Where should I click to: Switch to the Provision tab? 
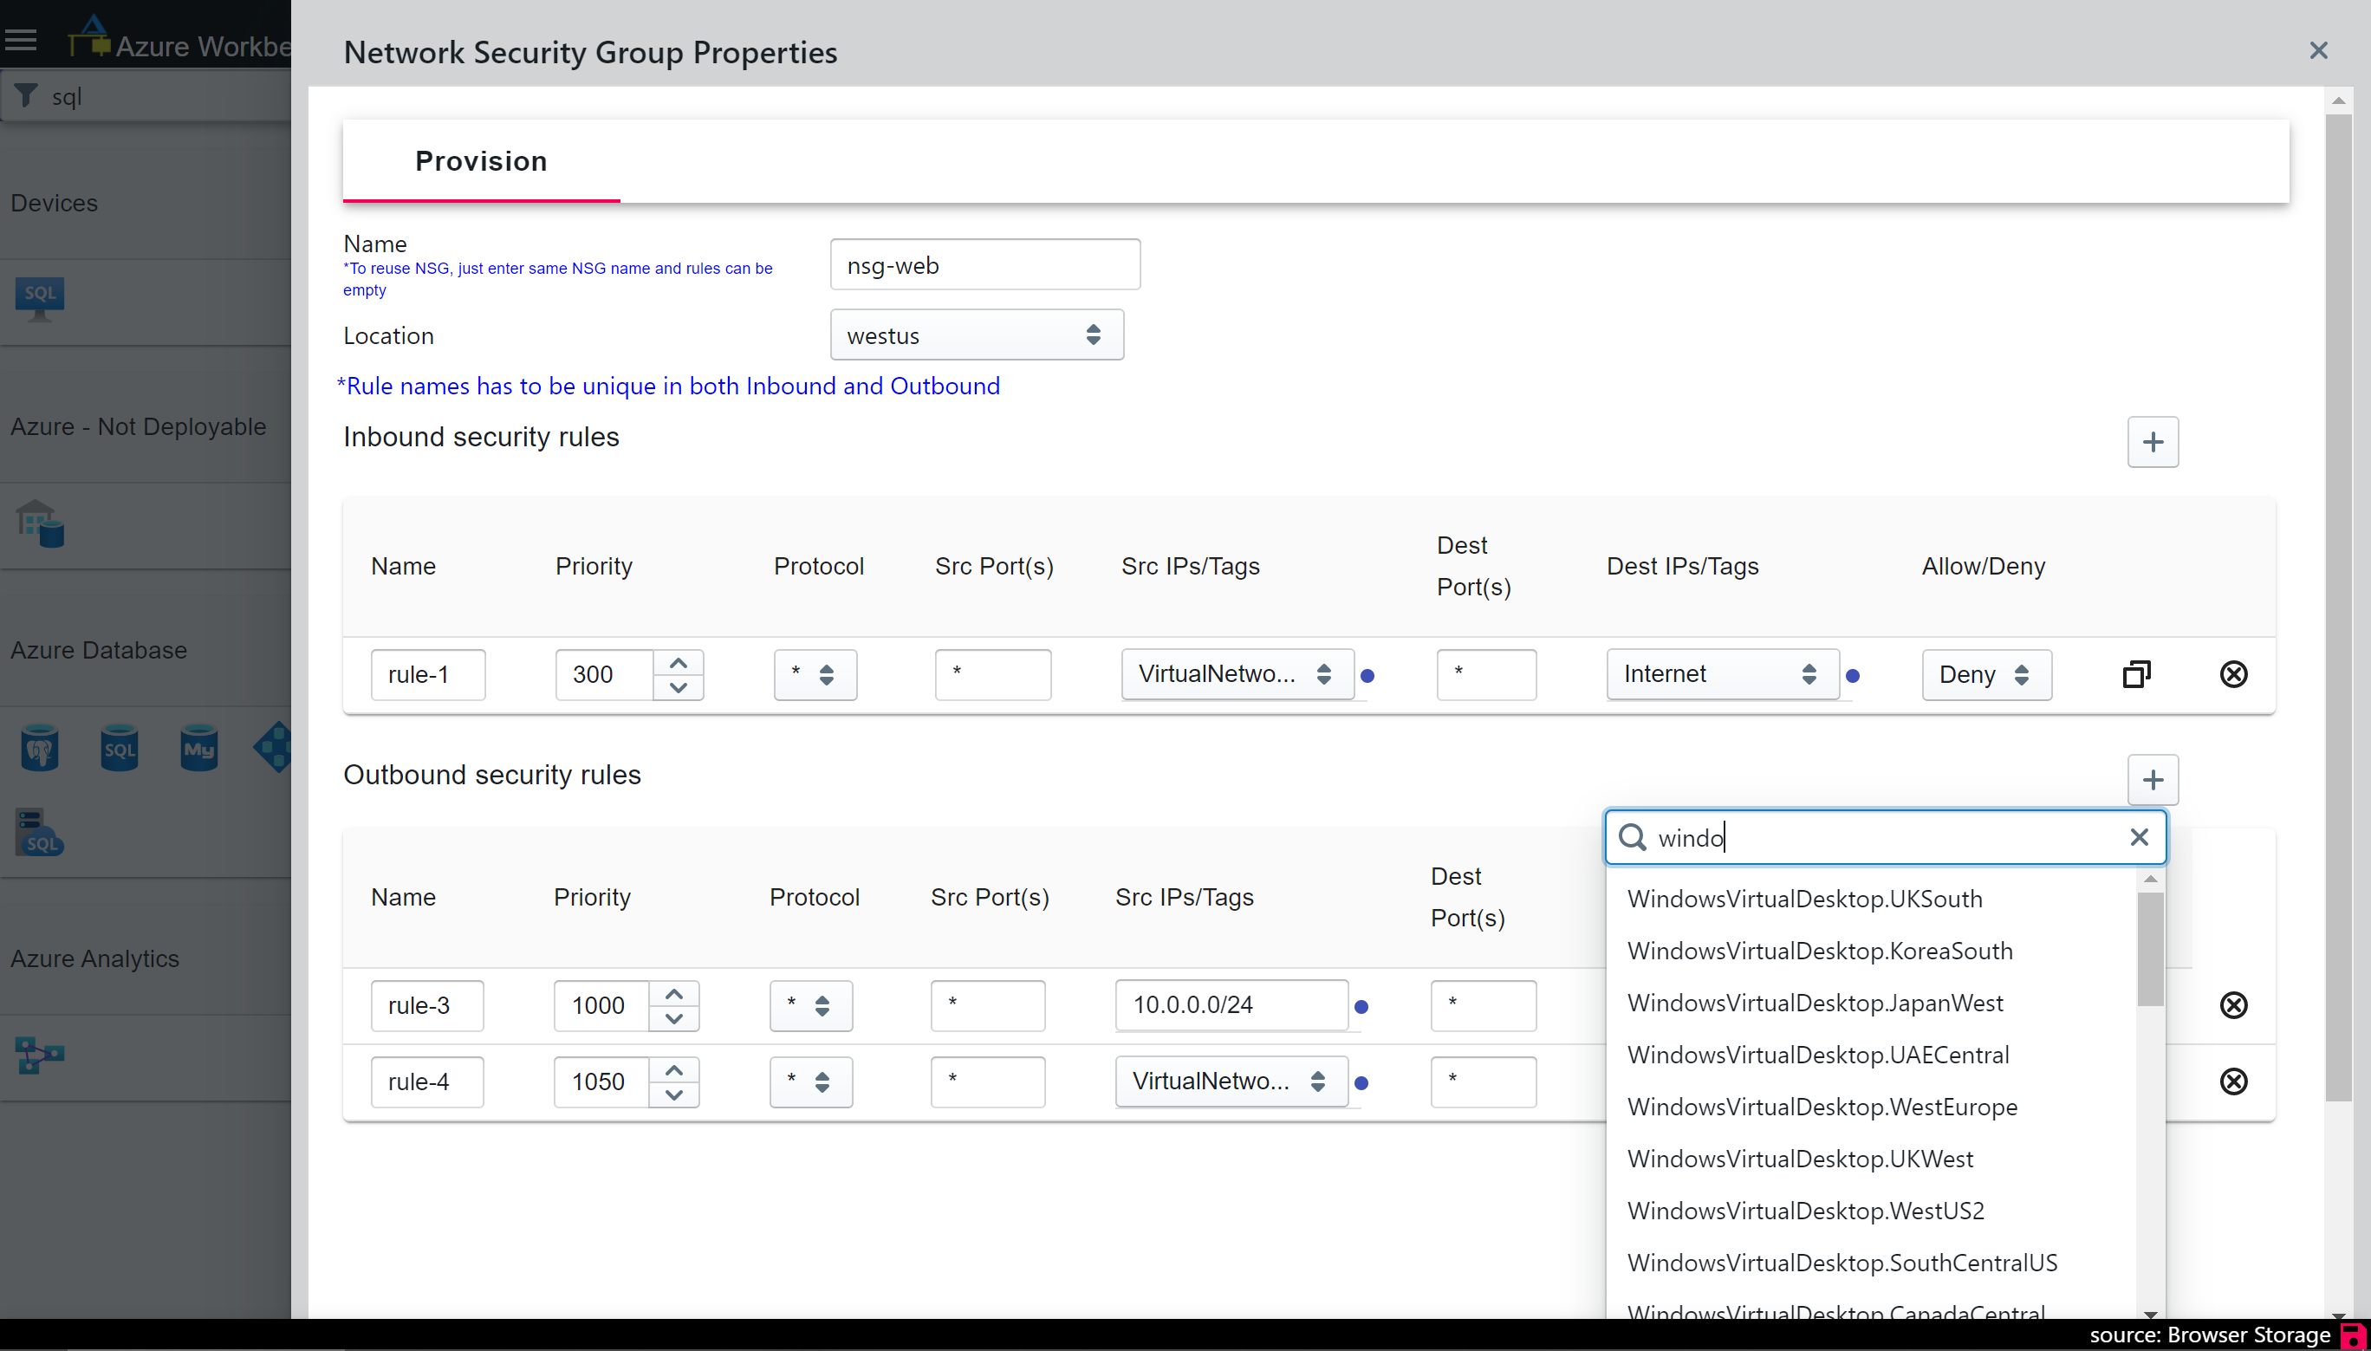480,161
